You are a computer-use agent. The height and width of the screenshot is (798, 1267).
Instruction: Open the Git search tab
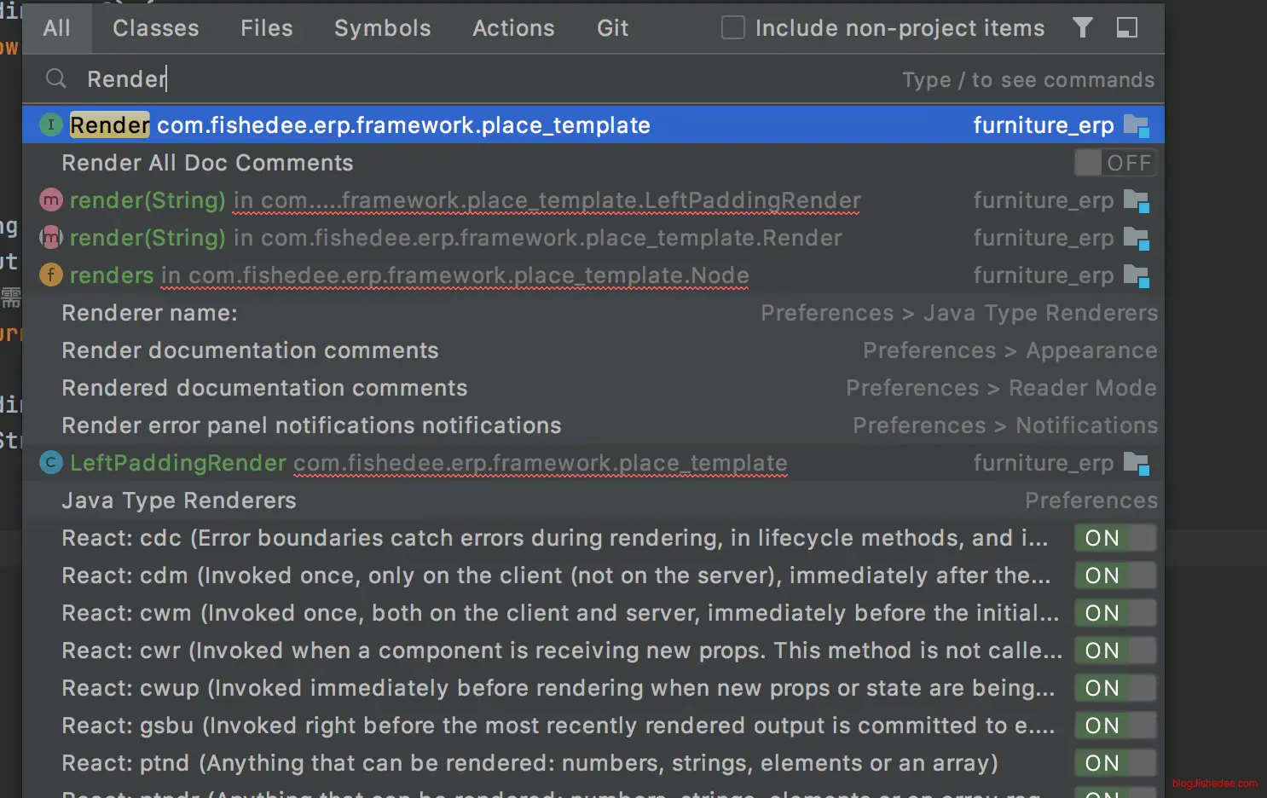pos(612,28)
